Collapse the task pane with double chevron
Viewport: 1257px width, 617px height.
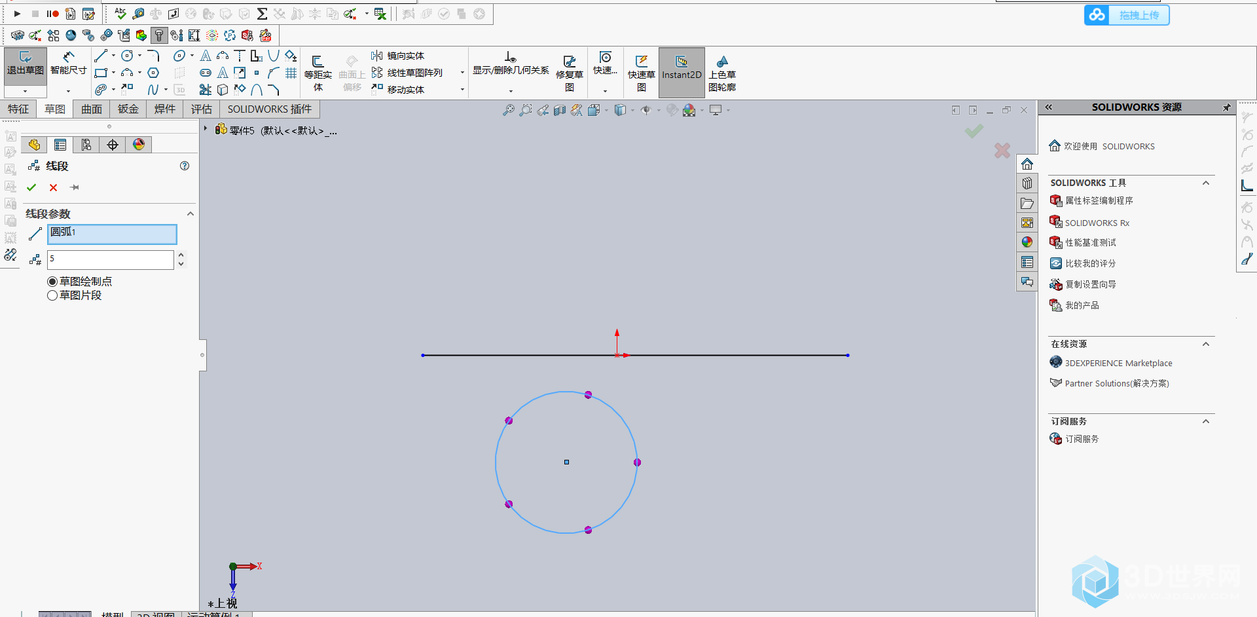pyautogui.click(x=1048, y=107)
